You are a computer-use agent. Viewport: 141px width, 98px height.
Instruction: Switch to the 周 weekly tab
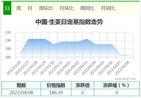pyautogui.click(x=18, y=8)
